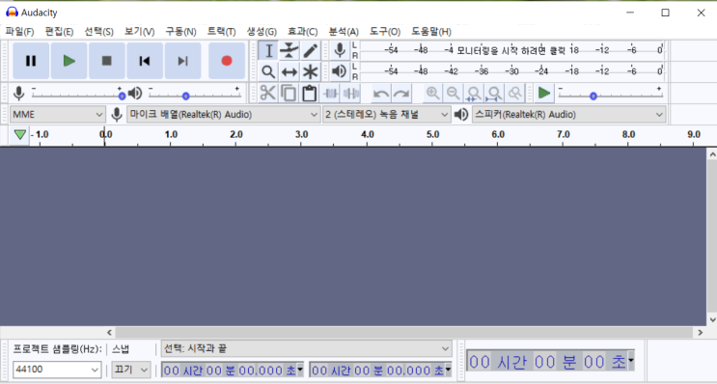Screen dimensions: 717x384
Task: Click the vertical scrollbar up arrow
Action: point(712,154)
